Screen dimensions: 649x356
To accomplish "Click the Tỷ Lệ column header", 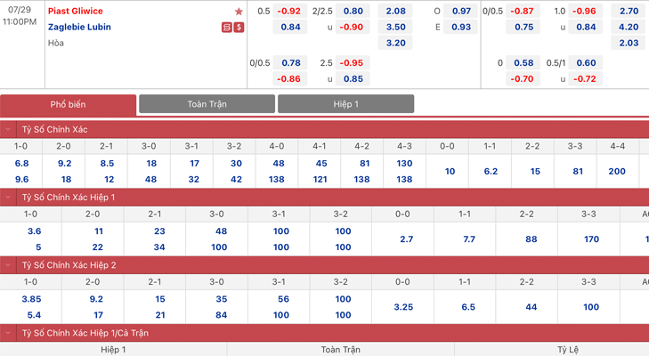I will click(567, 350).
